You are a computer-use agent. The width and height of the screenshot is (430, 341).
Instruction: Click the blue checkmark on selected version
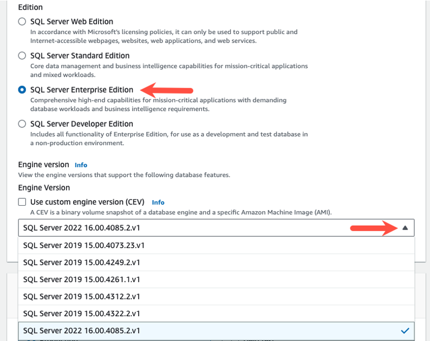[405, 330]
